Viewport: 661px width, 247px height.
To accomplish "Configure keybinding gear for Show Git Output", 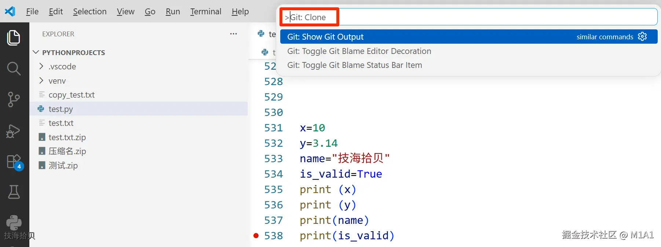I will tap(642, 37).
